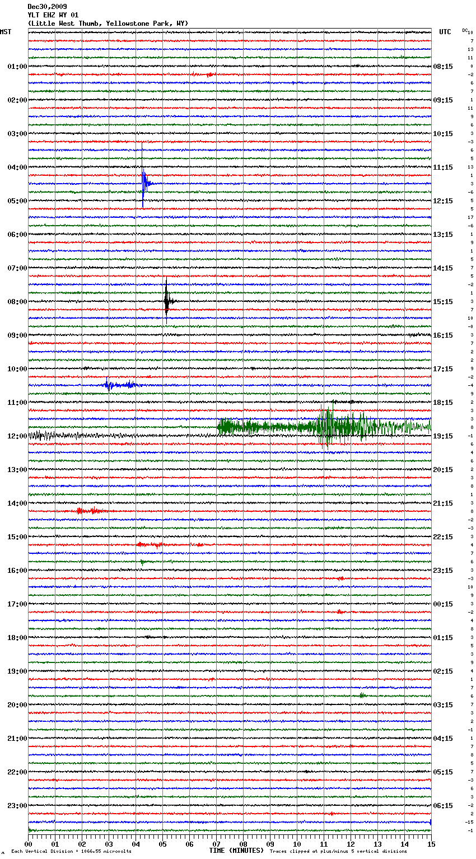Click the 14:00 MST time label
476x859 pixels.
(x=17, y=503)
